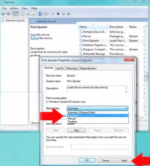Switch to the Log On tab
Viewport: 150px width, 166px height.
tap(60, 68)
